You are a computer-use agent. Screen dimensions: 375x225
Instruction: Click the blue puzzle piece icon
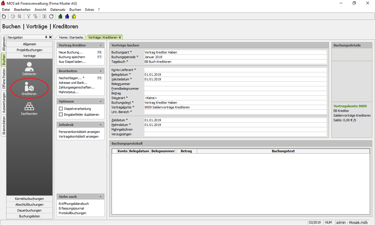[x=67, y=16]
